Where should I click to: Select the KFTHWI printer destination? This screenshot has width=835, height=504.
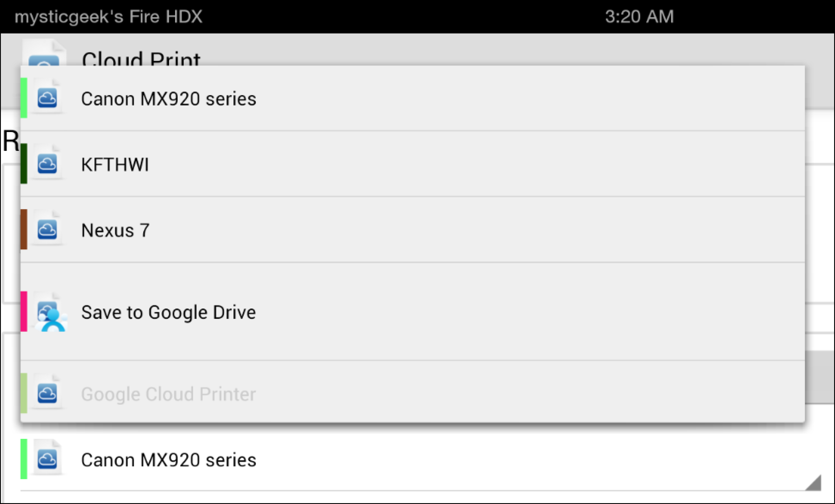(115, 164)
